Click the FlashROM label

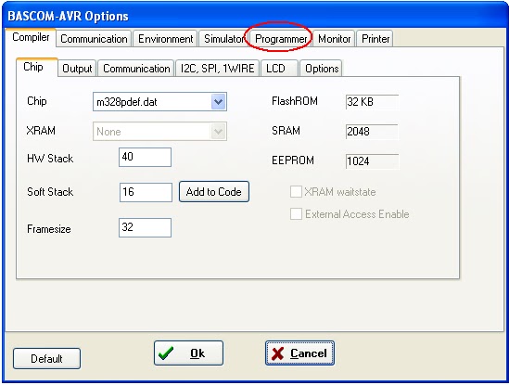tap(295, 101)
